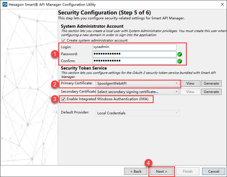Viewport: 227px width, 177px height.
Task: Generate a new primary certificate
Action: coord(211,83)
